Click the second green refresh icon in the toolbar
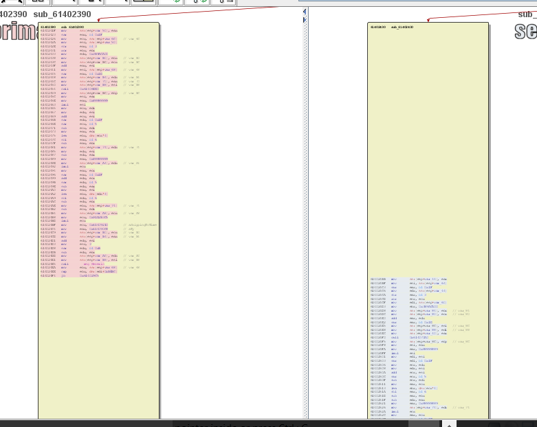 pyautogui.click(x=204, y=2)
